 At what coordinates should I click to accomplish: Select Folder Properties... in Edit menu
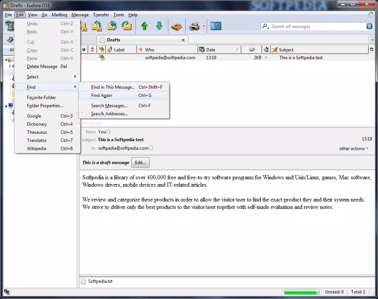coord(48,106)
